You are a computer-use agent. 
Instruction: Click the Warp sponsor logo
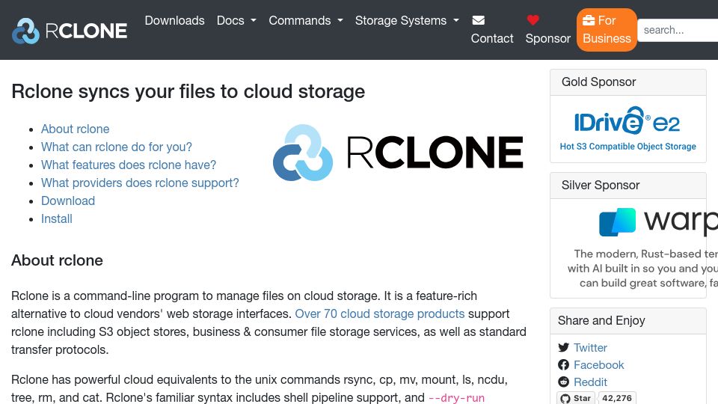[658, 221]
